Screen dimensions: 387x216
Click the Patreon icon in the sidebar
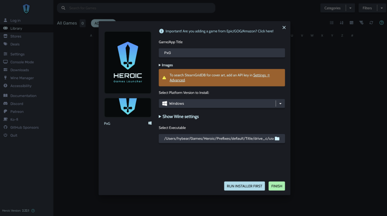pyautogui.click(x=5, y=111)
